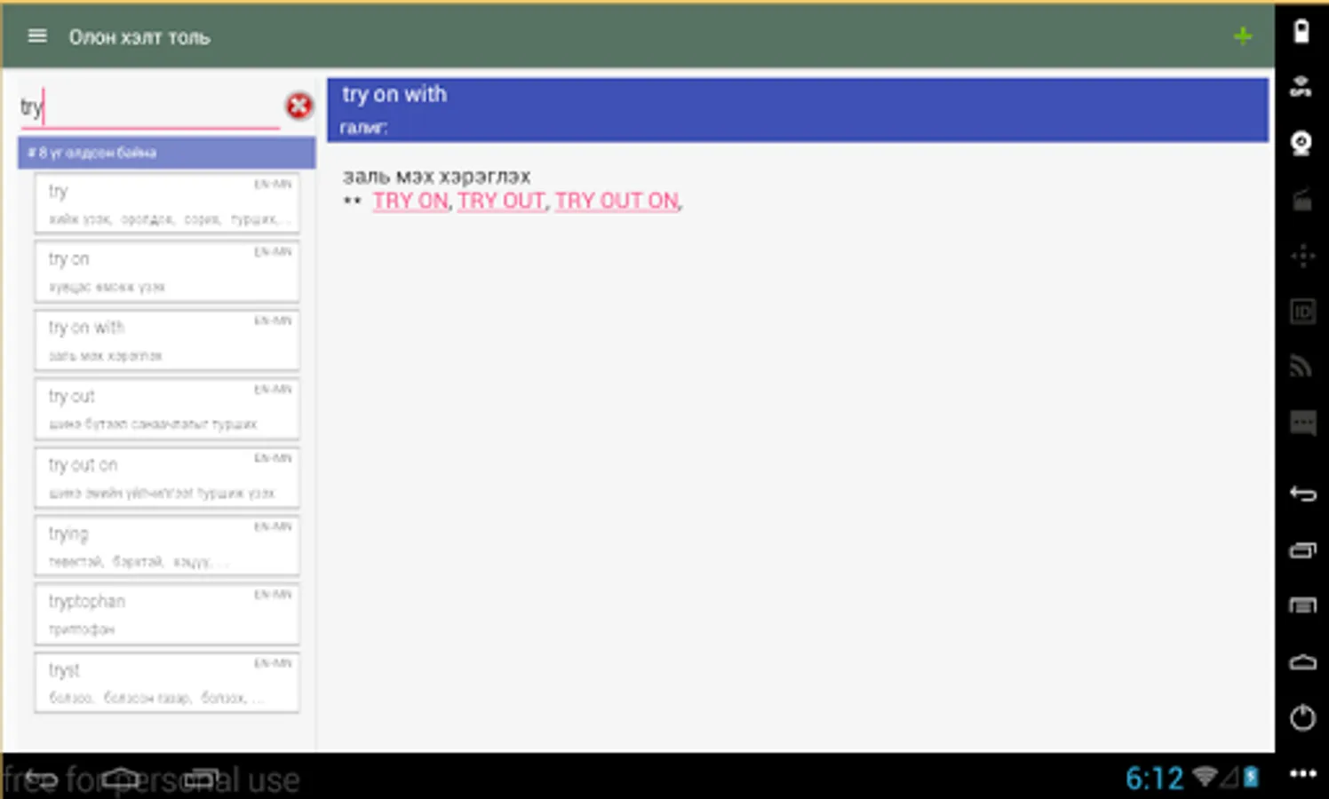The height and width of the screenshot is (799, 1329).
Task: Tap the Android recents button in the bottom bar
Action: click(x=201, y=779)
